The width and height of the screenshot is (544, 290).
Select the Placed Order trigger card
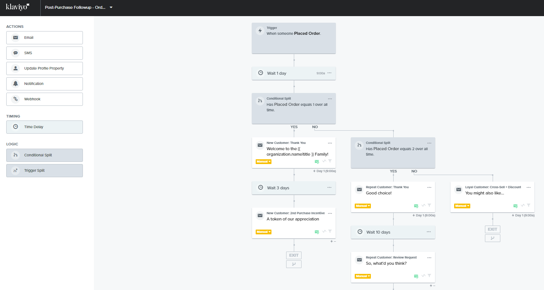pyautogui.click(x=294, y=38)
